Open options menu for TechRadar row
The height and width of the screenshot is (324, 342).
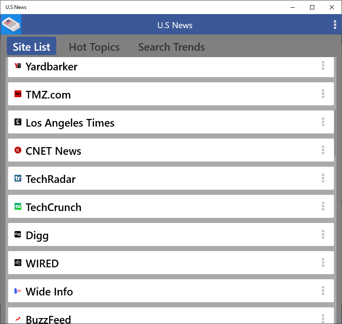point(323,178)
